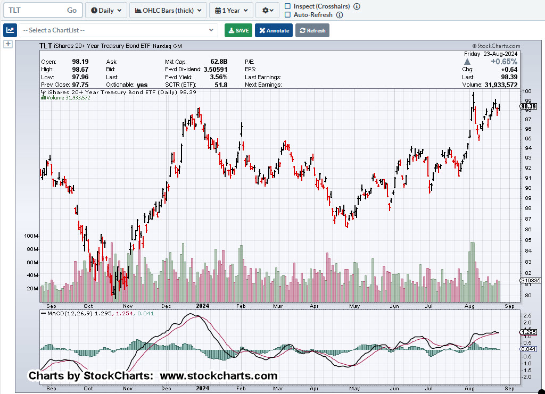The width and height of the screenshot is (545, 394).
Task: Click the Go button in symbol box
Action: tap(72, 10)
